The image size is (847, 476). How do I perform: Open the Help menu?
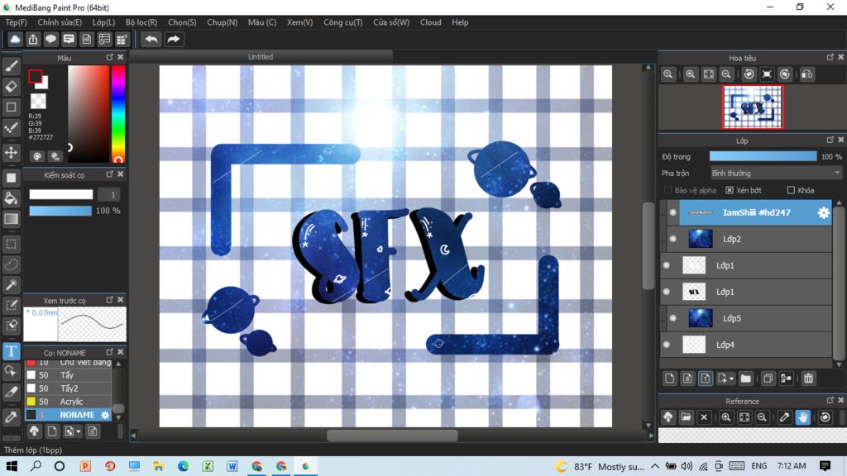pyautogui.click(x=460, y=22)
